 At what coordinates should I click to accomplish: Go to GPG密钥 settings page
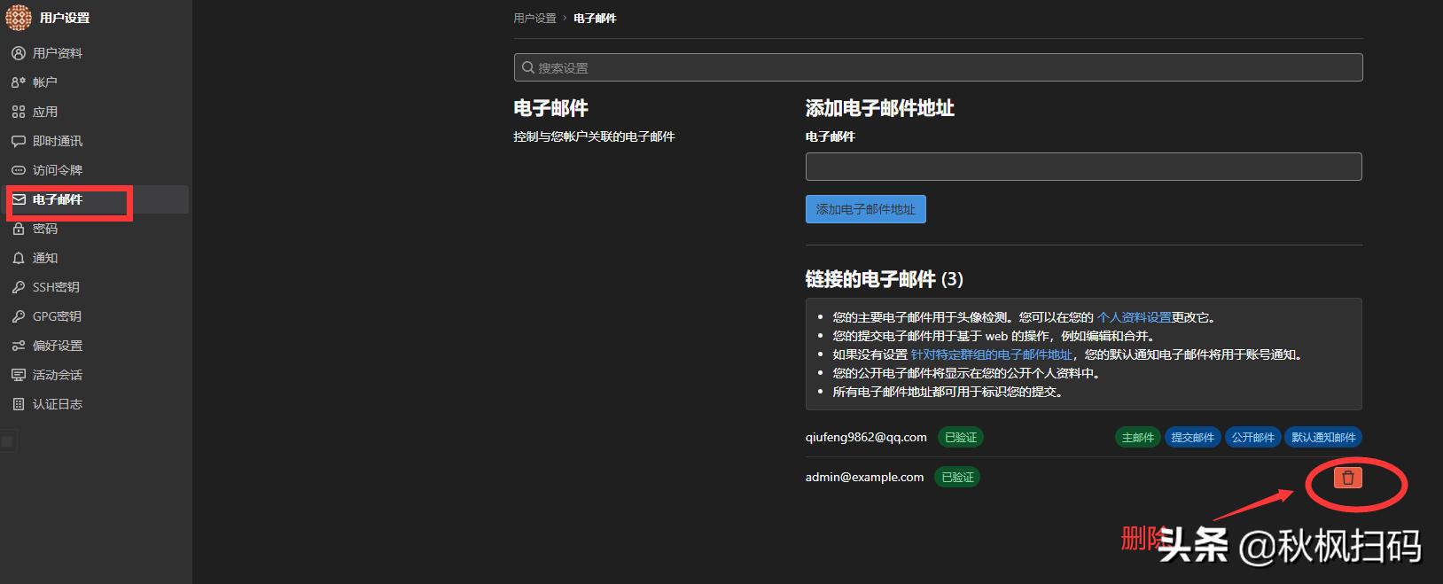(96, 316)
